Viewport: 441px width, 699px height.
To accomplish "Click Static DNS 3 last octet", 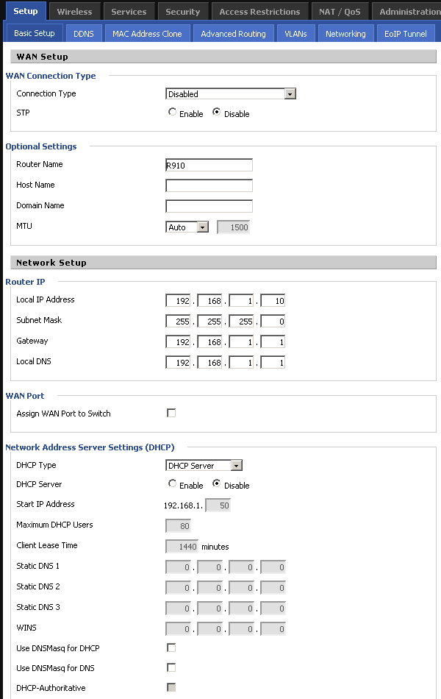I will pyautogui.click(x=273, y=608).
